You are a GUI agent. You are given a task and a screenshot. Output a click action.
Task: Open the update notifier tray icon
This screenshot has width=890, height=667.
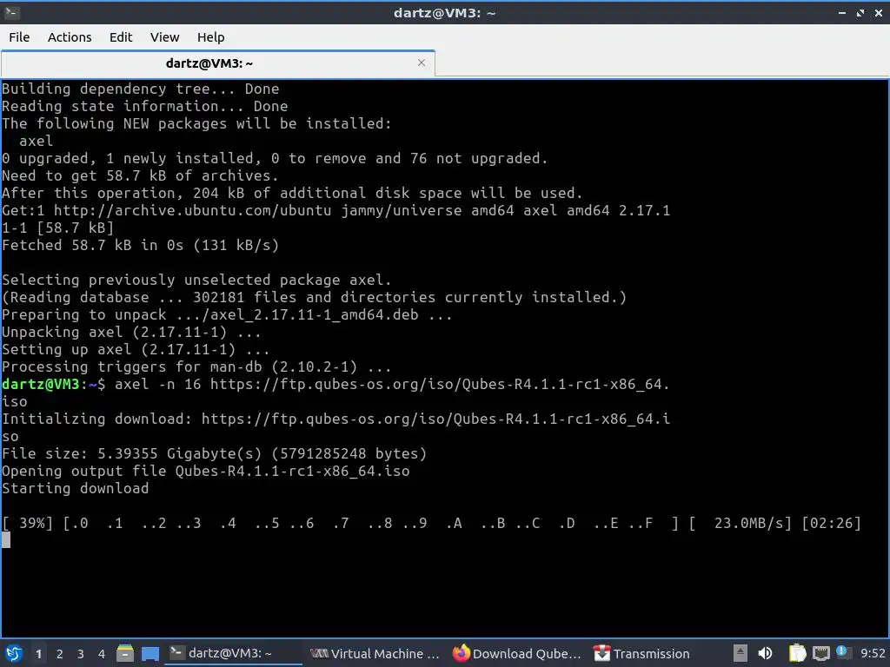[841, 651]
